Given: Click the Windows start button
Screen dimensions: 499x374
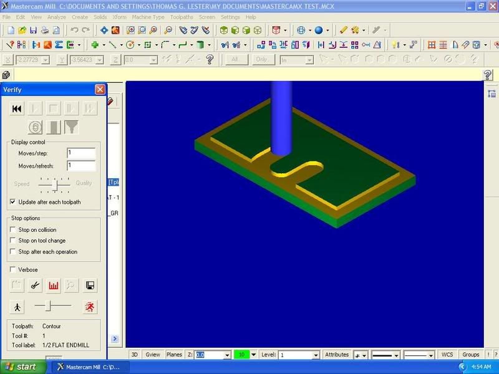Looking at the screenshot, I should click(x=22, y=367).
